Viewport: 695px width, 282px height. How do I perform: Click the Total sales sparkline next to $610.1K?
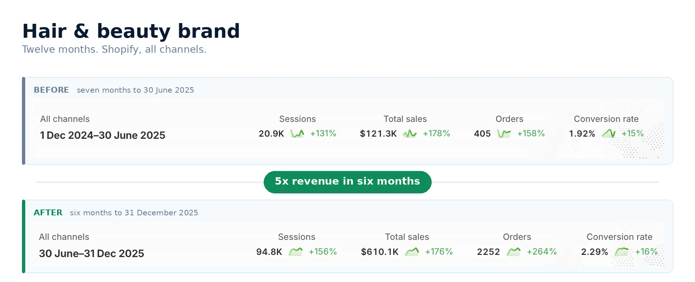pyautogui.click(x=412, y=252)
